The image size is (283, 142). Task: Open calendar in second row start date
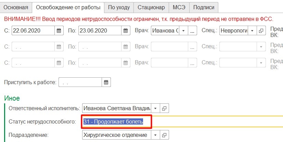(59, 47)
